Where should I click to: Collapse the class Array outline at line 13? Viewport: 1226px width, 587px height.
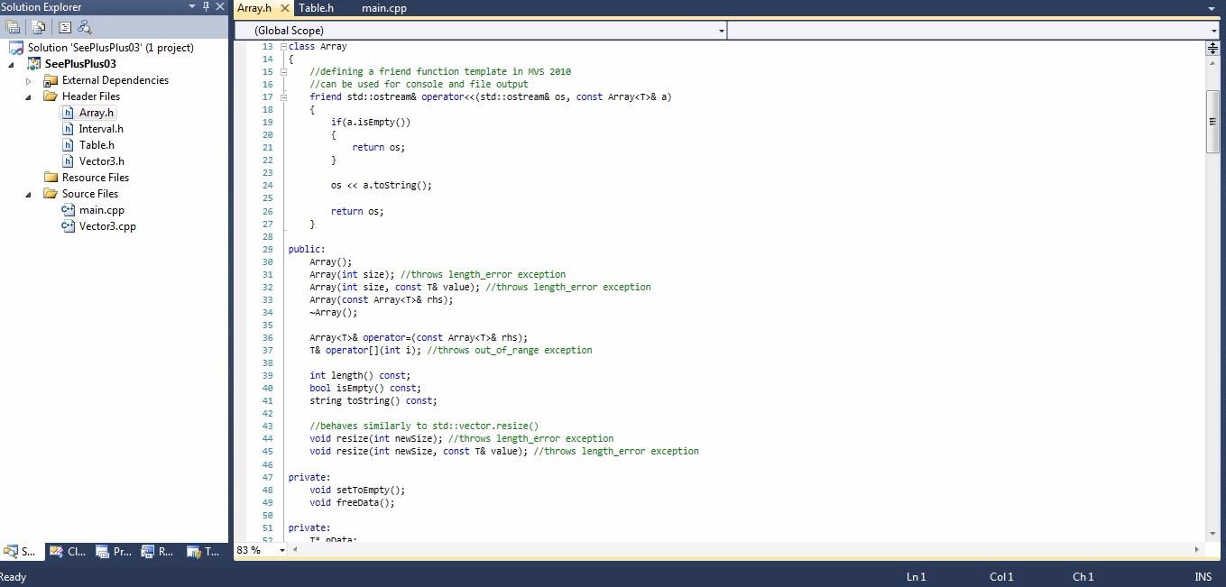click(283, 46)
